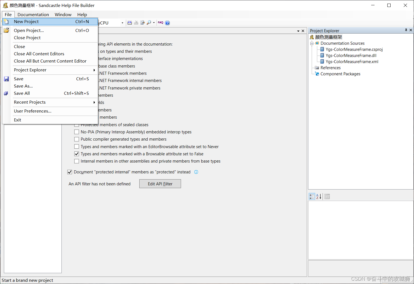This screenshot has height=284, width=414.
Task: Open the Documentation menu
Action: 33,14
